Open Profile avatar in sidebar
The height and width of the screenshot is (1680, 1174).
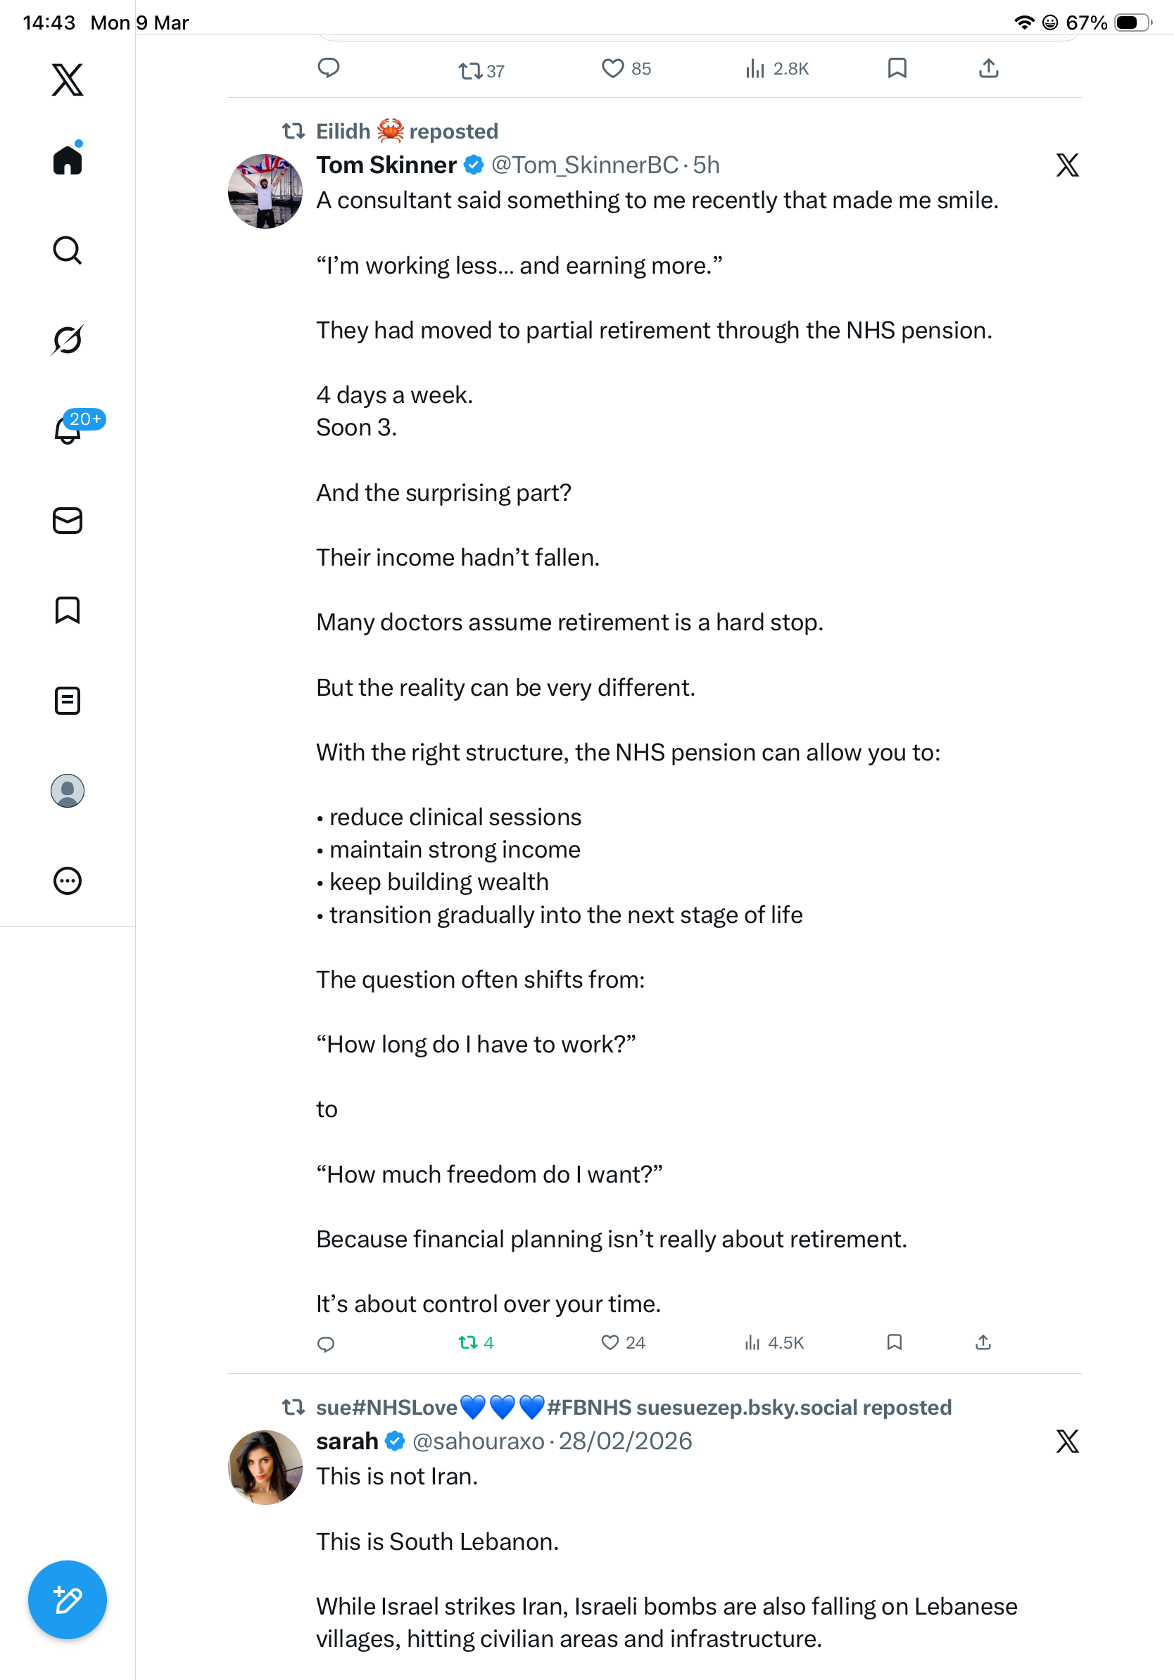[68, 791]
